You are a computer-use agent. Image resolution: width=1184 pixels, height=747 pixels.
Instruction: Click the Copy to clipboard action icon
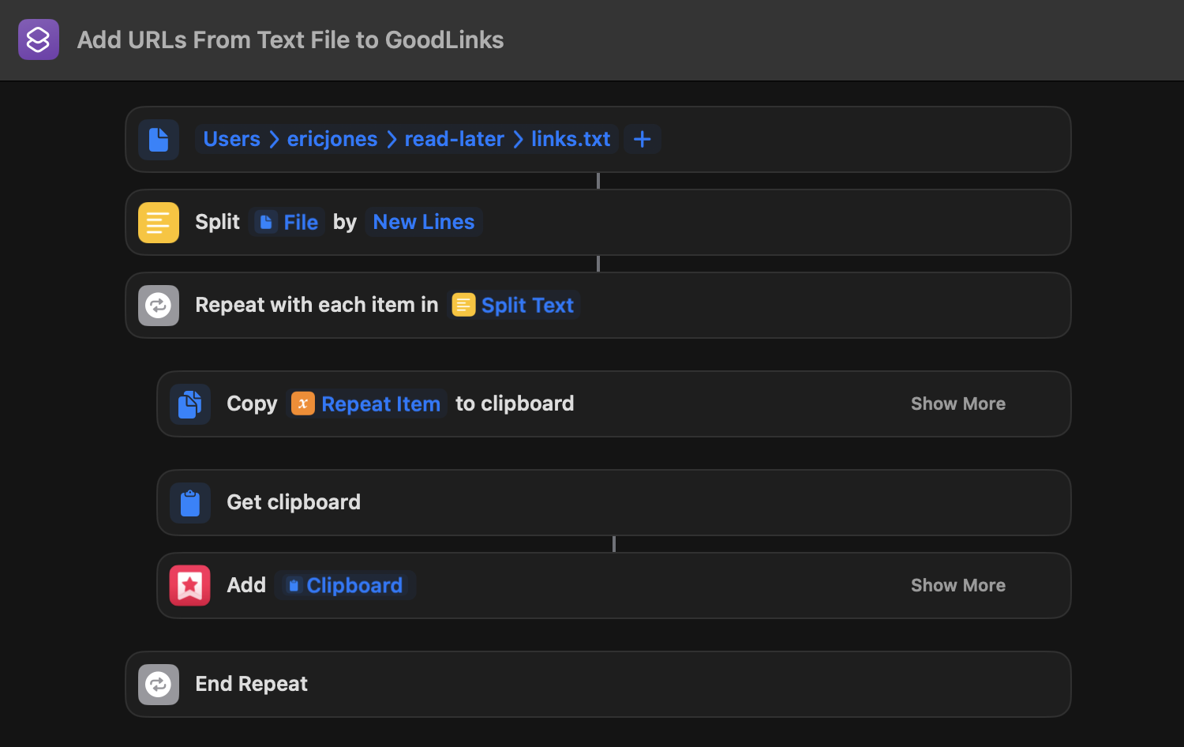(189, 404)
